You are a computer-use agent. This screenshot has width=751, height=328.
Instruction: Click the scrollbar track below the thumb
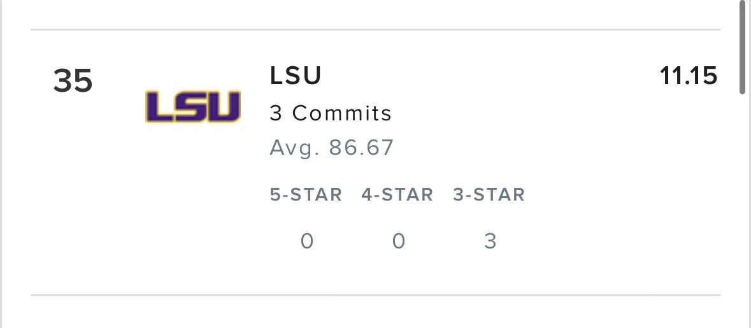[x=742, y=211]
